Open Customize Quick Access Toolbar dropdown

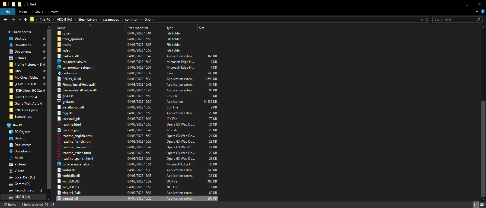[24, 4]
